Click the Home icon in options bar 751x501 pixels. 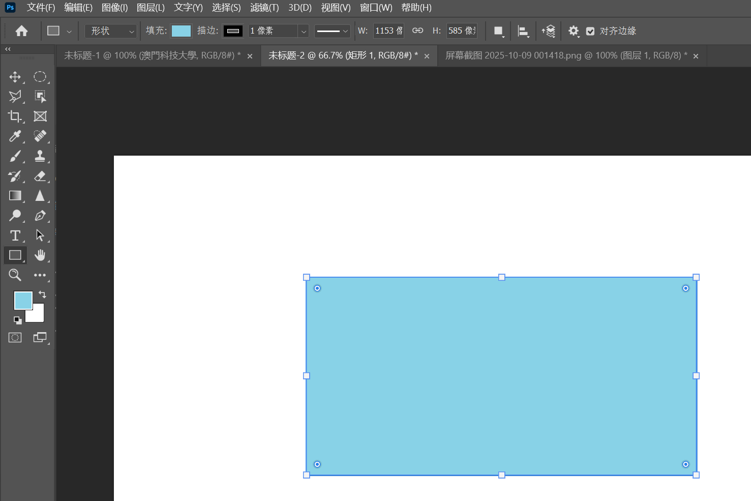pyautogui.click(x=22, y=31)
